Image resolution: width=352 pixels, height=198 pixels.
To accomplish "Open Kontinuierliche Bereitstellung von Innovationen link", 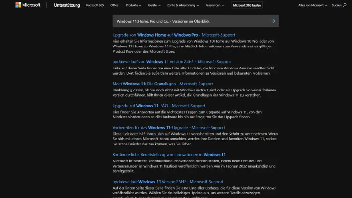I will pyautogui.click(x=169, y=155).
